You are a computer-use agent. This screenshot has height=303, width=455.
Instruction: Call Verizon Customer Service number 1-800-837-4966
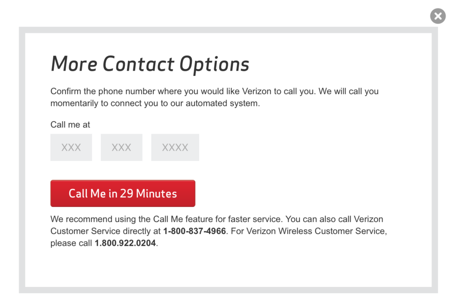[195, 231]
